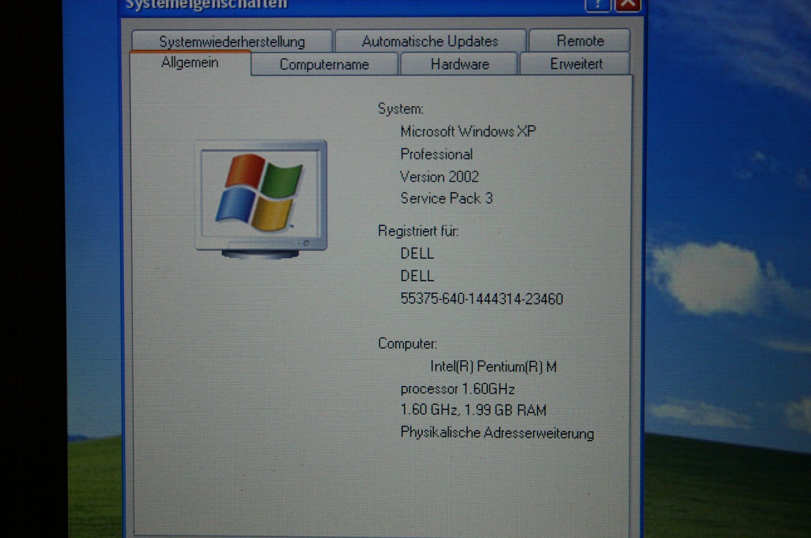Image resolution: width=811 pixels, height=538 pixels.
Task: Switch to the Automatische Updates tab
Action: (430, 41)
